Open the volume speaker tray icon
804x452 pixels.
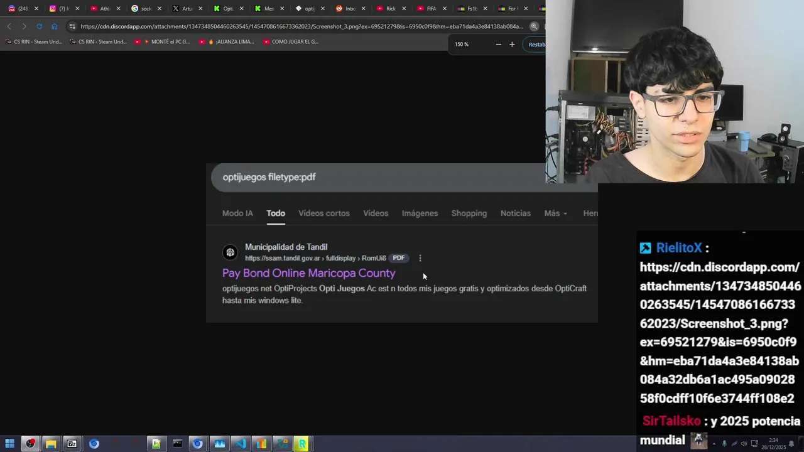click(x=744, y=443)
